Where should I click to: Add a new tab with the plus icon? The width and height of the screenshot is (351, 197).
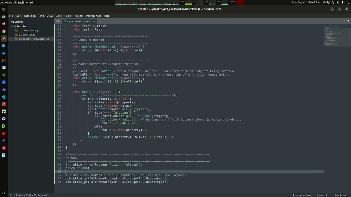point(345,21)
